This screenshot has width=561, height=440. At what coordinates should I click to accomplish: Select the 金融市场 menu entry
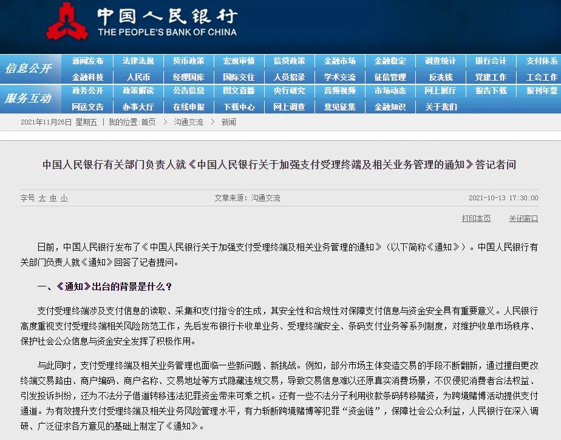[x=340, y=61]
